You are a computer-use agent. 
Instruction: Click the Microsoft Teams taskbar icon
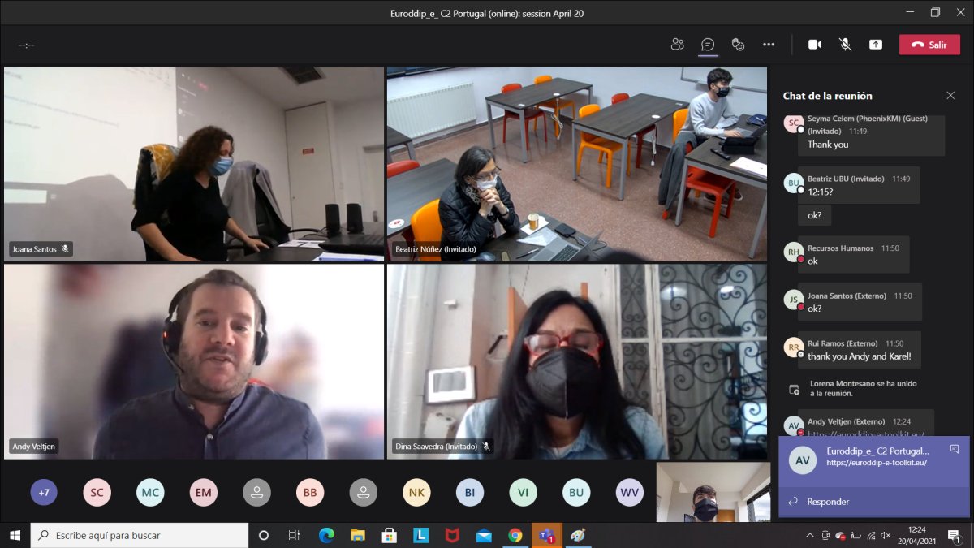coord(546,536)
